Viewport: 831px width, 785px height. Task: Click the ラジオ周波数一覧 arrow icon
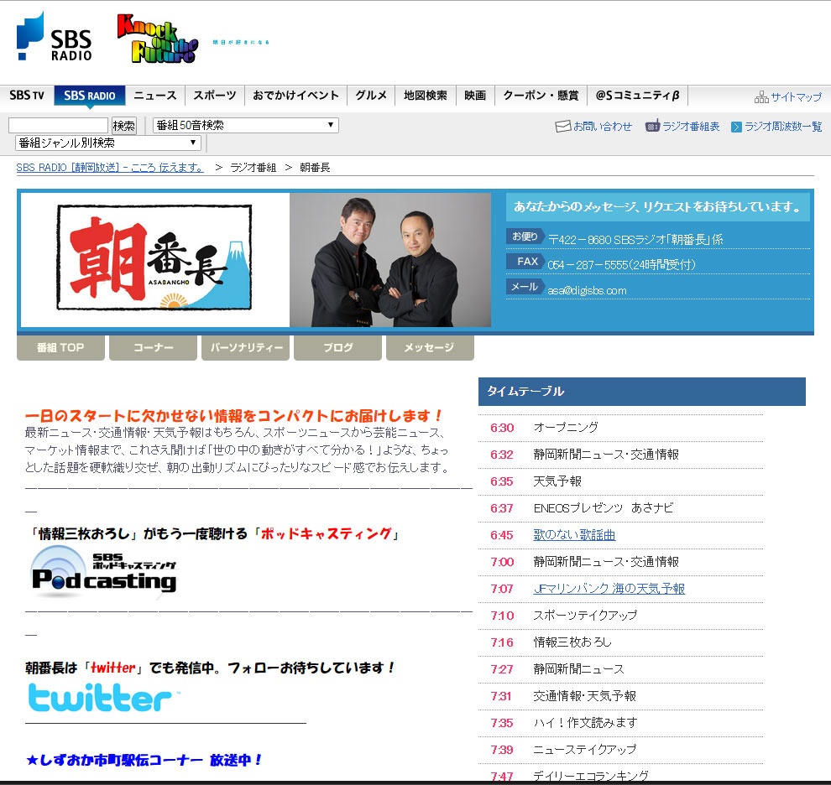click(736, 127)
